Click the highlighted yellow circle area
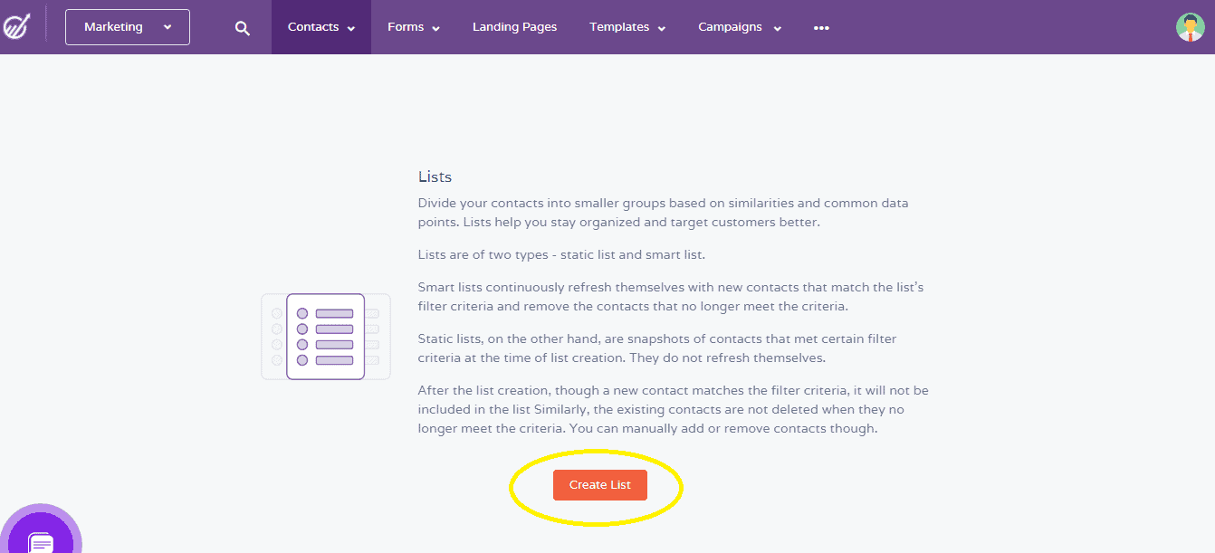Screen dimensions: 1215x553 (x=597, y=487)
